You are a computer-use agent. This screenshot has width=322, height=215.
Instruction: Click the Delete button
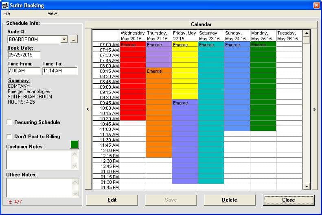point(230,200)
